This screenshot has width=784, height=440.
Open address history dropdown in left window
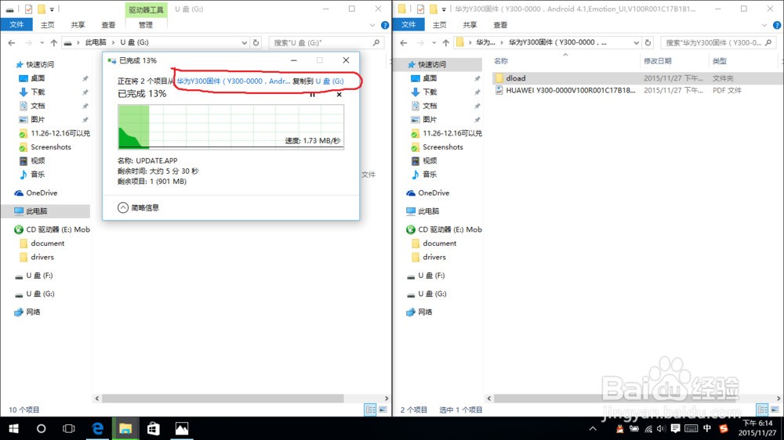click(x=244, y=43)
